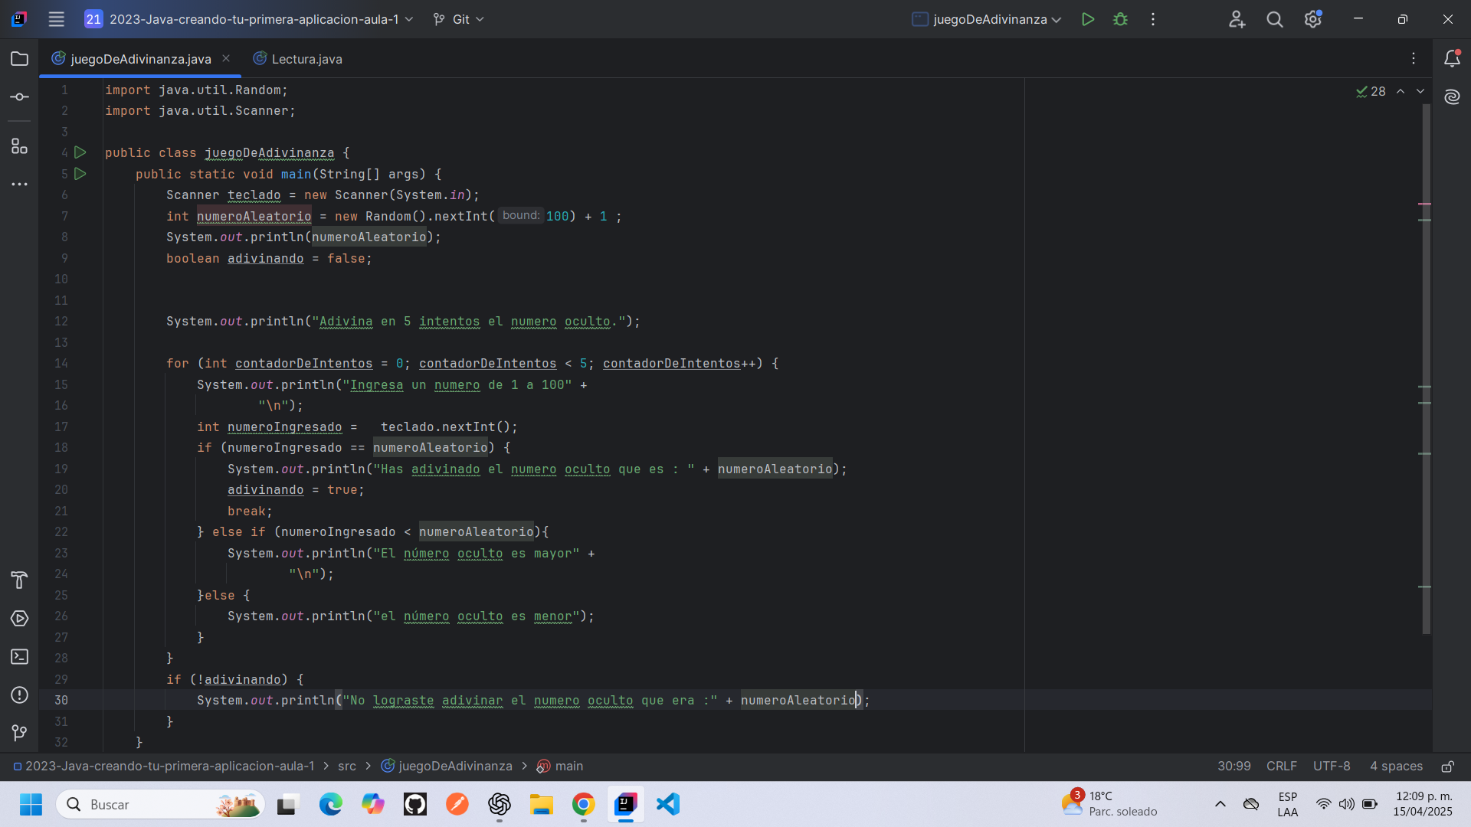1471x827 pixels.
Task: Open the Git branch tool window
Action: click(x=20, y=734)
